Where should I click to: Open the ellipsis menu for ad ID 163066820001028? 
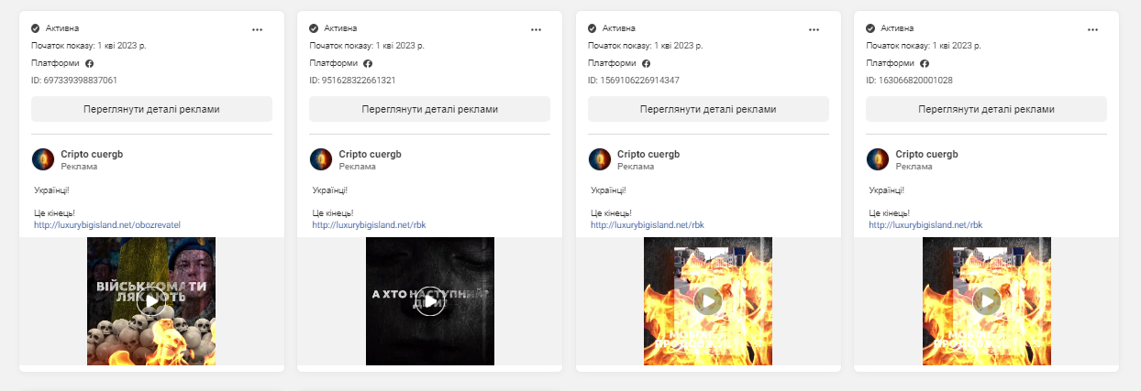(x=1092, y=29)
